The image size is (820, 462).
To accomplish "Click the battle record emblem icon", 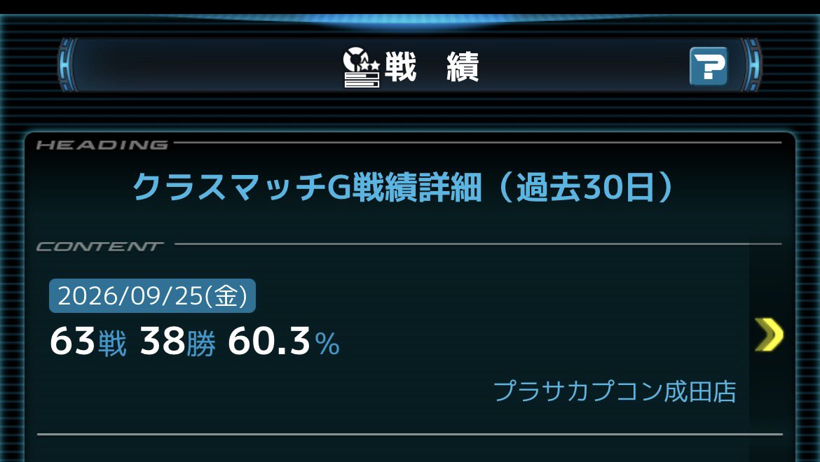I will (x=362, y=67).
